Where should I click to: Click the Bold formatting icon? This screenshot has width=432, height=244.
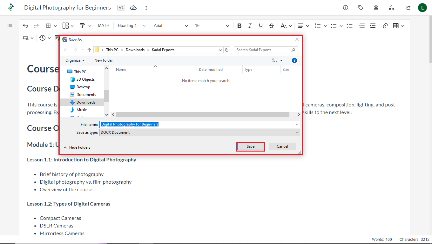(240, 26)
